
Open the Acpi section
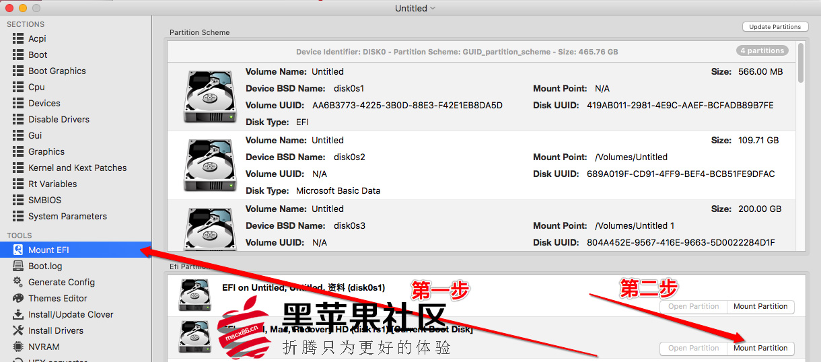(x=37, y=38)
